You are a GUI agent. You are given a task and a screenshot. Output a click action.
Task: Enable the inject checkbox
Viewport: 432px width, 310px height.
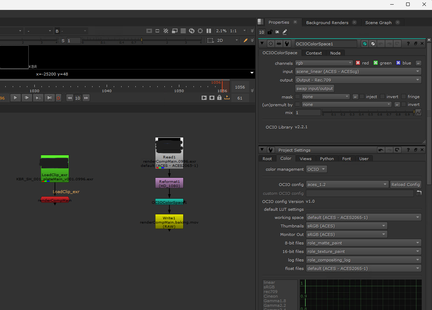[362, 96]
